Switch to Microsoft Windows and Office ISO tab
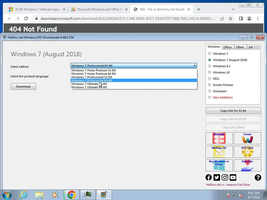This screenshot has width=267, height=200. (x=99, y=9)
